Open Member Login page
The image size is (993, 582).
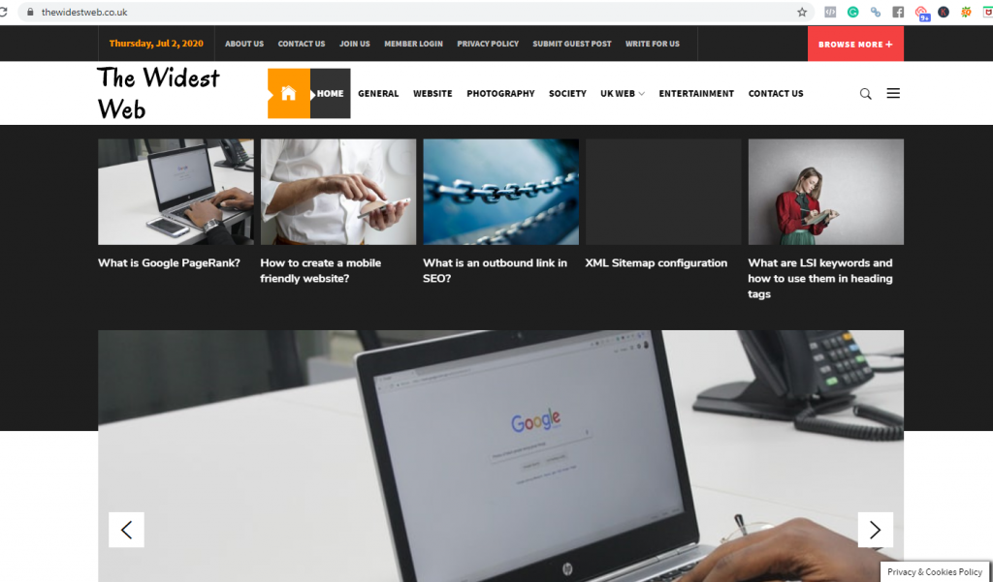(413, 44)
